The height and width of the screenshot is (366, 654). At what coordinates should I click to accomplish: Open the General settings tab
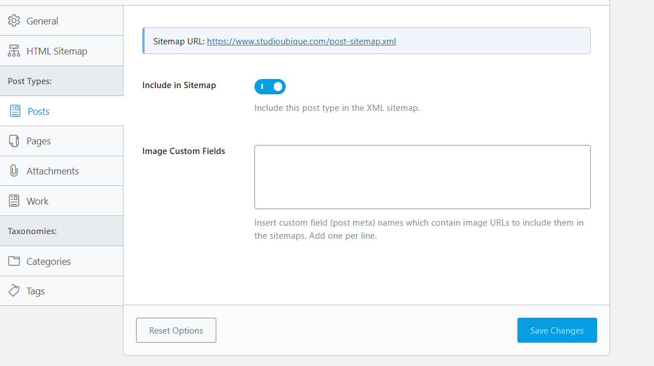pos(42,21)
